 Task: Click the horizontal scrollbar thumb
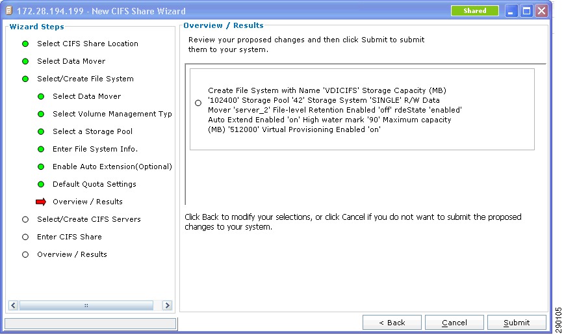86,306
